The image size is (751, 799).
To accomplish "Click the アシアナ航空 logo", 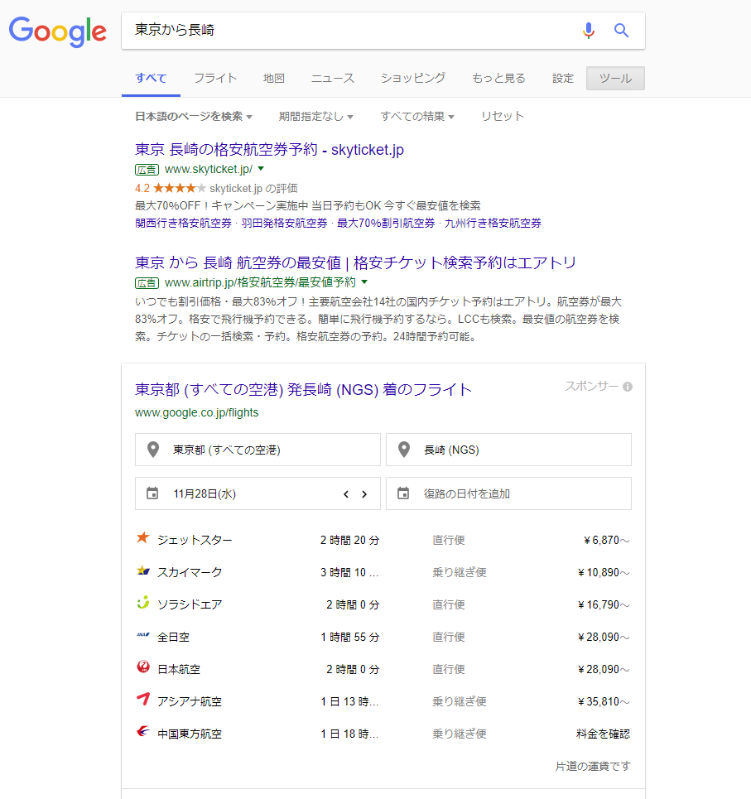I will coord(143,699).
